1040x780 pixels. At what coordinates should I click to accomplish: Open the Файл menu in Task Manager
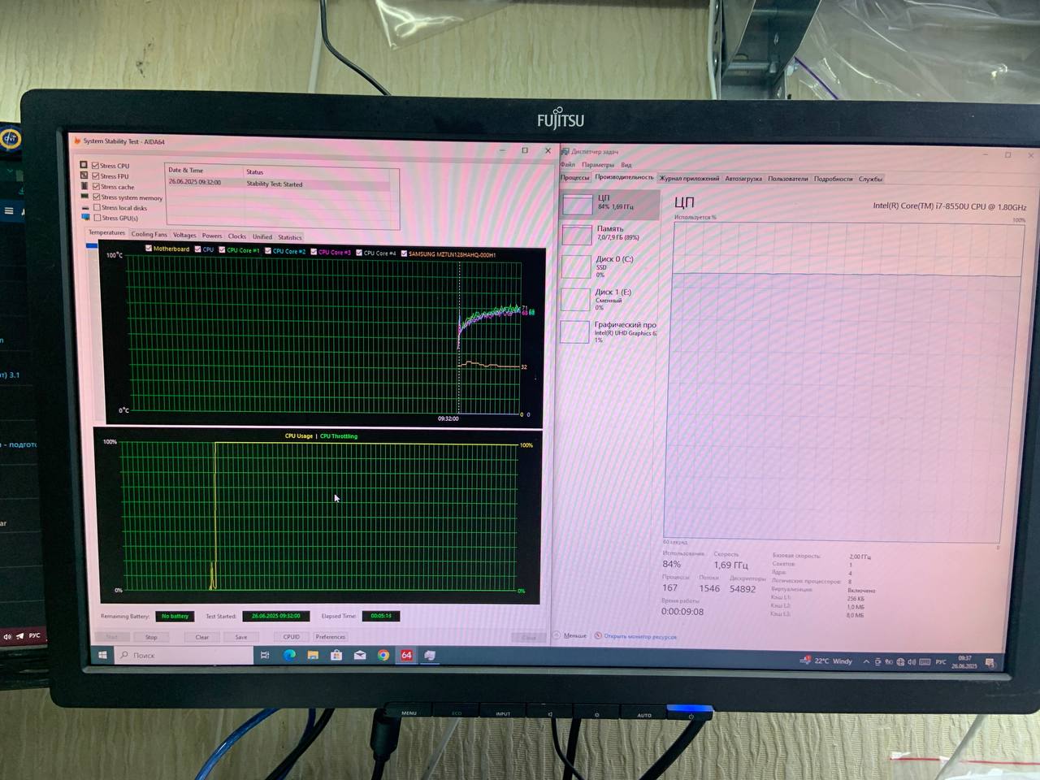click(x=567, y=165)
